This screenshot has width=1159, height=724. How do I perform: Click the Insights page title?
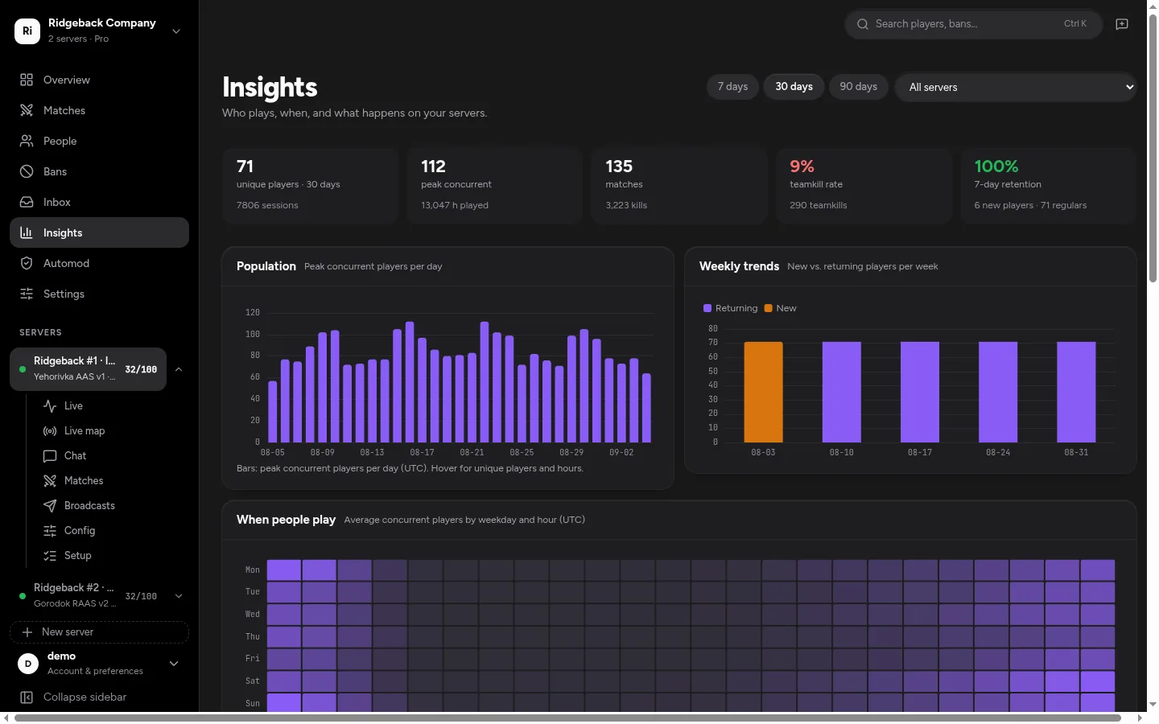[x=270, y=87]
